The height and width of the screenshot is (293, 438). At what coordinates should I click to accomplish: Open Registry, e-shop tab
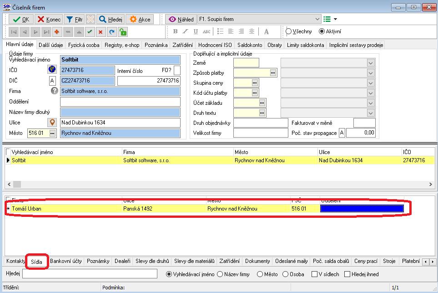tap(122, 45)
